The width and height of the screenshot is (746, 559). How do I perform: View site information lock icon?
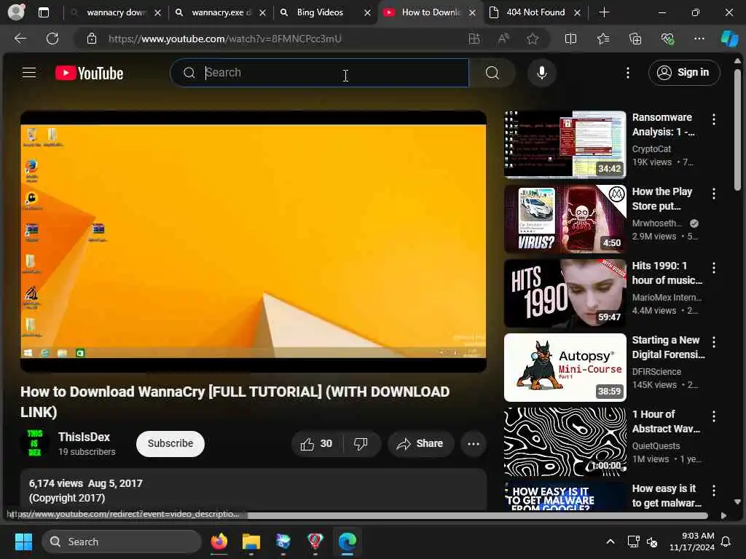92,39
